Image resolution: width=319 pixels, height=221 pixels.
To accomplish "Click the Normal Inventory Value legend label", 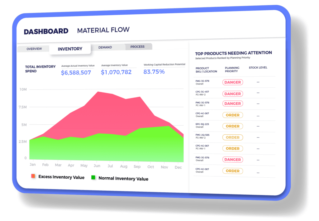I will pos(123,179).
